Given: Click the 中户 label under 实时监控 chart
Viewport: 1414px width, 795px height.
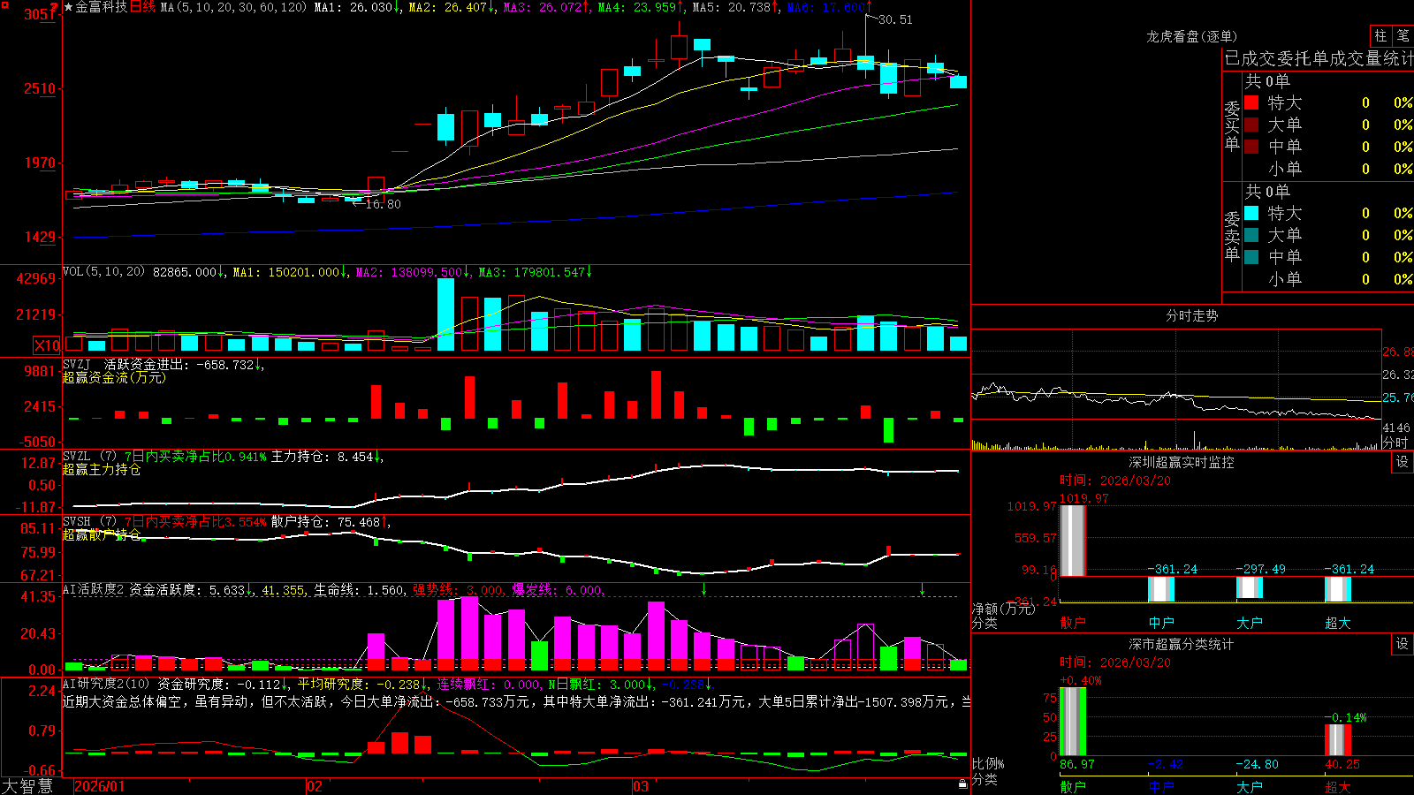Looking at the screenshot, I should point(1161,623).
